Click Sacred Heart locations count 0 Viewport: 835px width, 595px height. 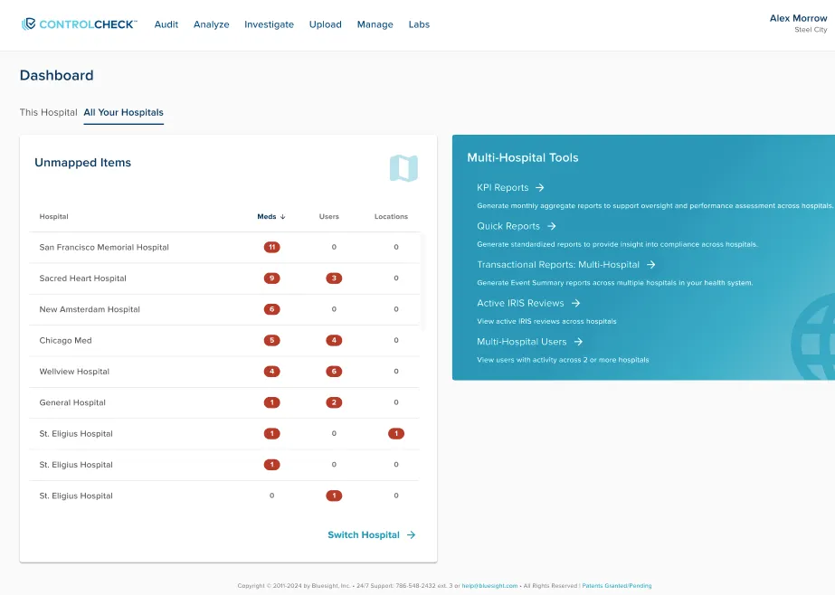(x=396, y=279)
